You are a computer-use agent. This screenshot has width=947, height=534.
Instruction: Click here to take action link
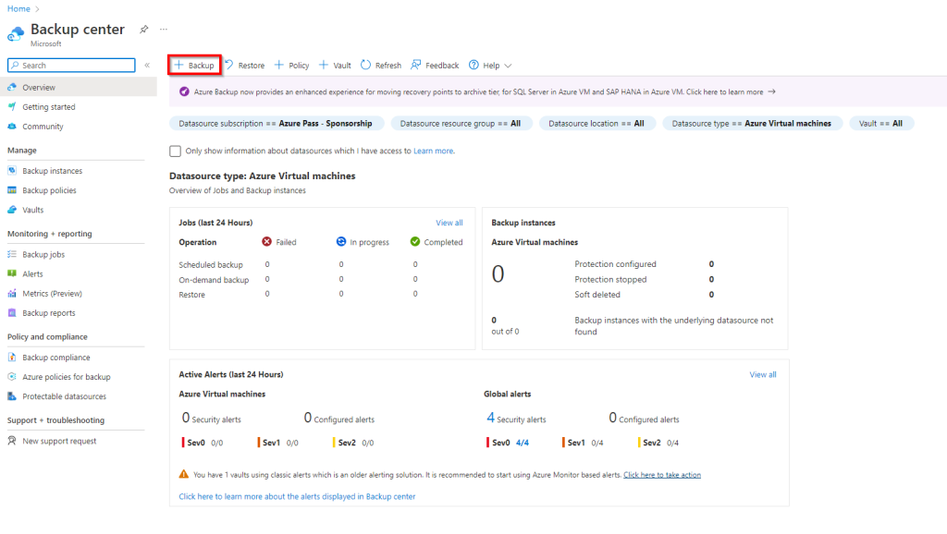(662, 475)
